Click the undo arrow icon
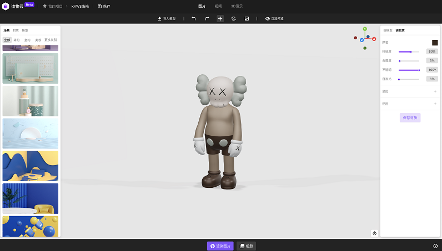 click(x=194, y=18)
